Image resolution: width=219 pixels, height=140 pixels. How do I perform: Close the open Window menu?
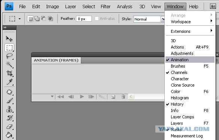pyautogui.click(x=175, y=7)
